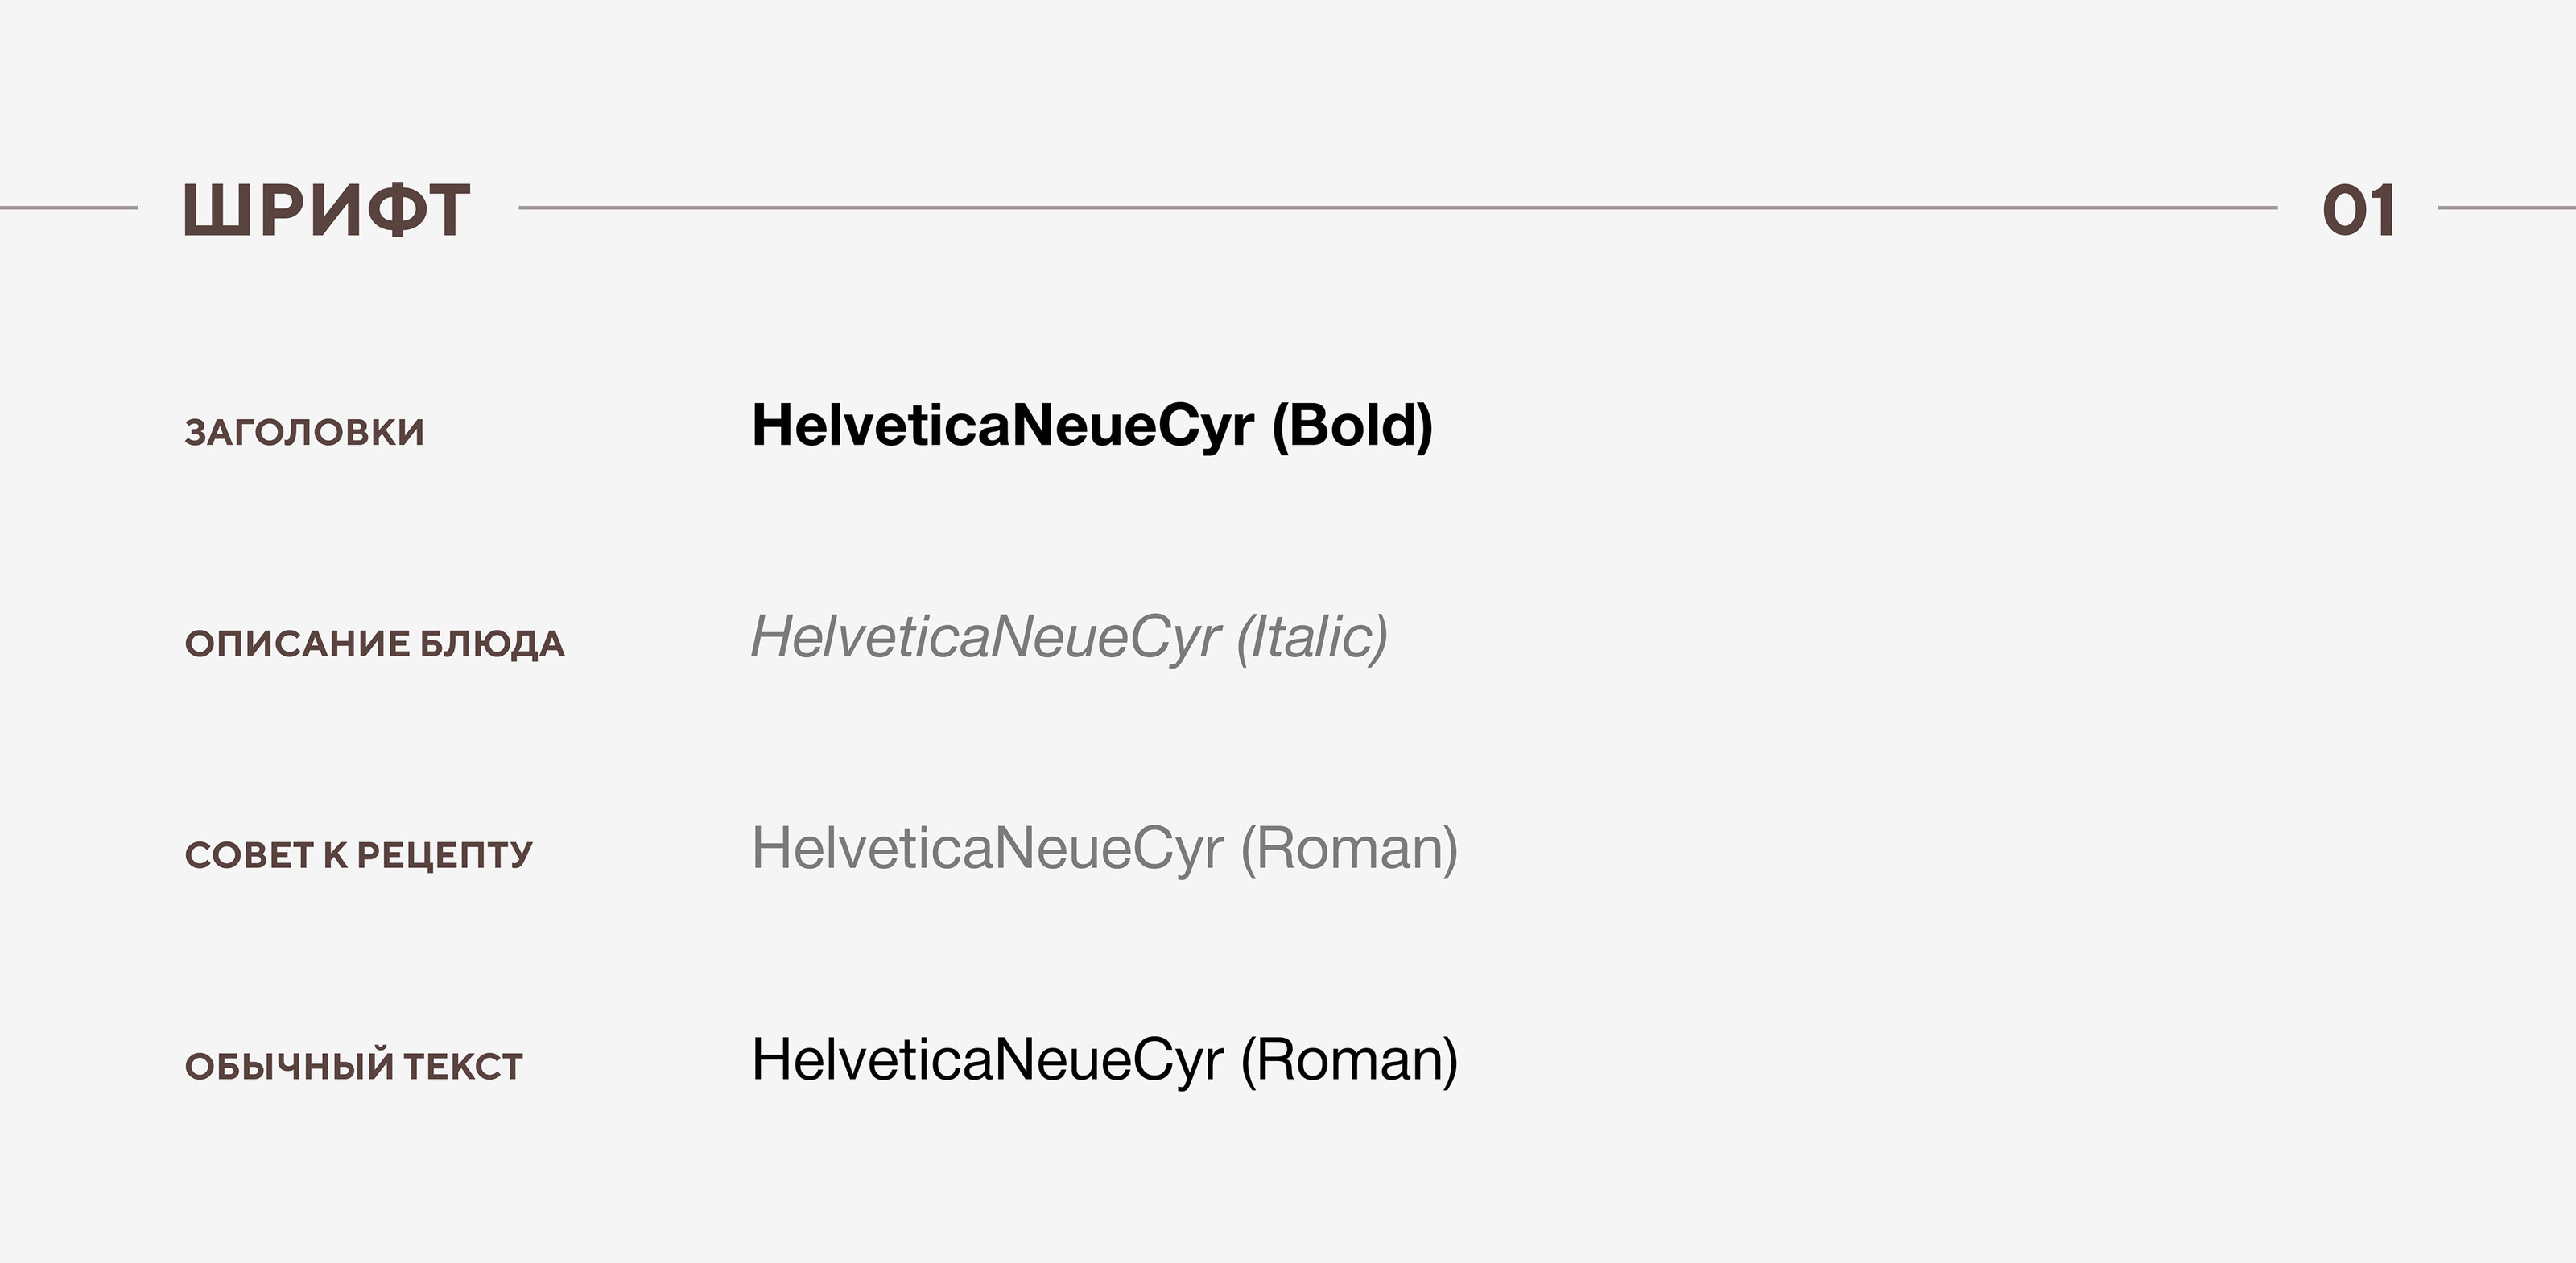Click the short line right of 01

(2506, 208)
